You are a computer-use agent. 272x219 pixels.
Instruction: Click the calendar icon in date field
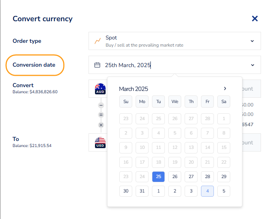(x=97, y=65)
